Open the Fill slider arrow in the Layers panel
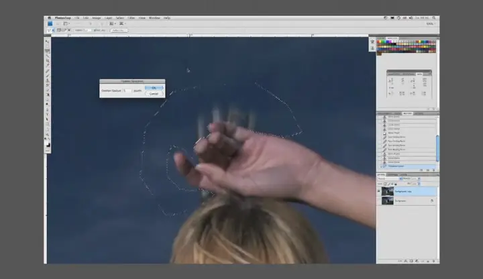 pos(419,184)
